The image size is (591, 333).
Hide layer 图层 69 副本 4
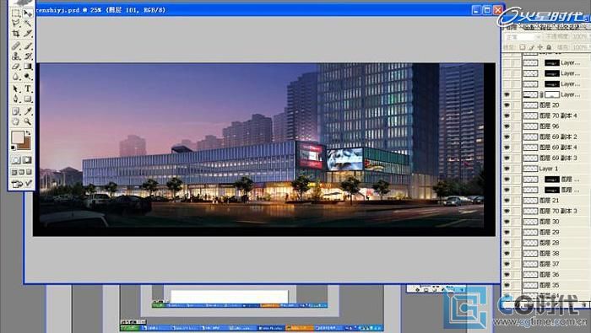click(507, 148)
